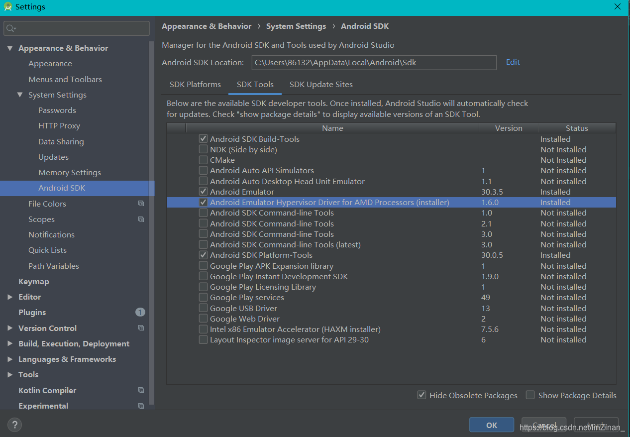Image resolution: width=630 pixels, height=437 pixels.
Task: Enable Show Package Details
Action: 530,395
